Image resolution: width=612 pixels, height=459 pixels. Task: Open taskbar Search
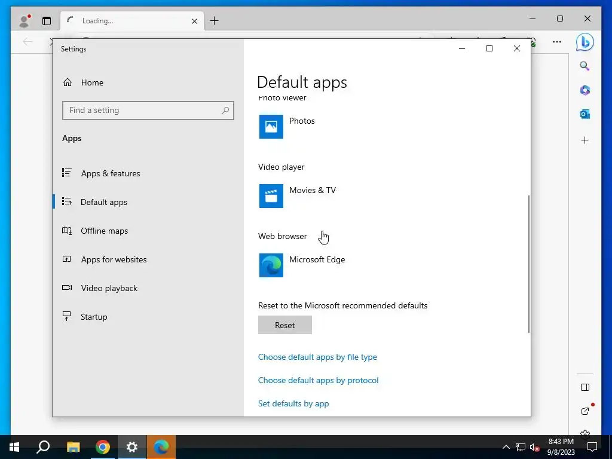pyautogui.click(x=43, y=447)
